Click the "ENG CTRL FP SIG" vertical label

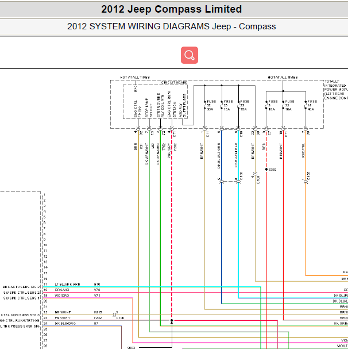point(137,109)
